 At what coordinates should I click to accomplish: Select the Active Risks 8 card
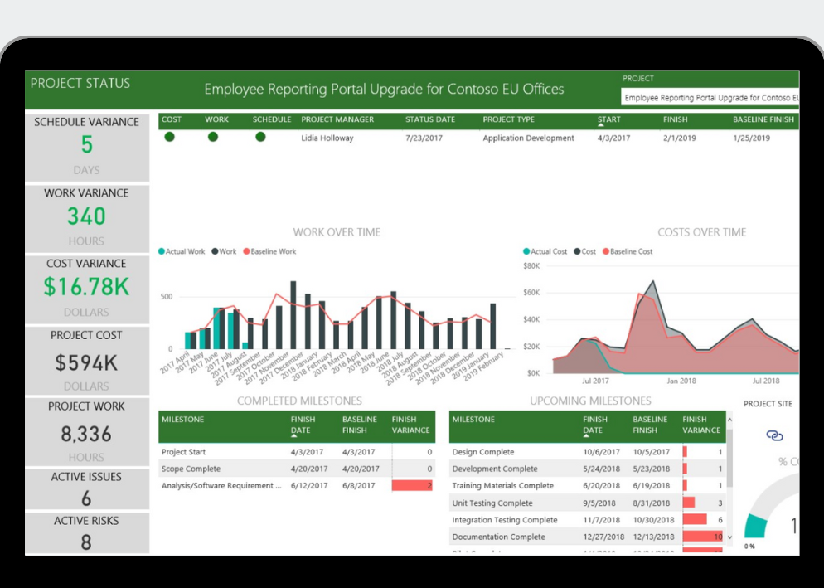point(87,532)
